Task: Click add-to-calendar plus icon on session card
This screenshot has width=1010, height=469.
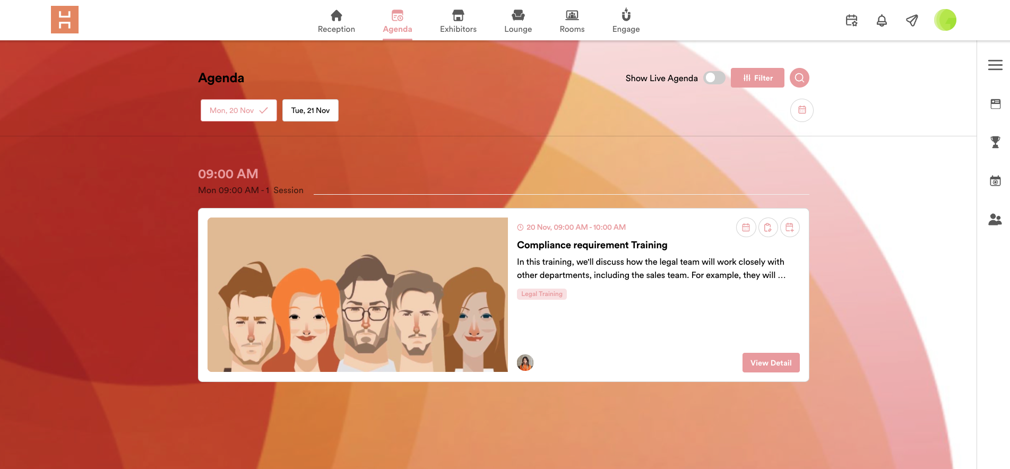Action: coord(790,228)
